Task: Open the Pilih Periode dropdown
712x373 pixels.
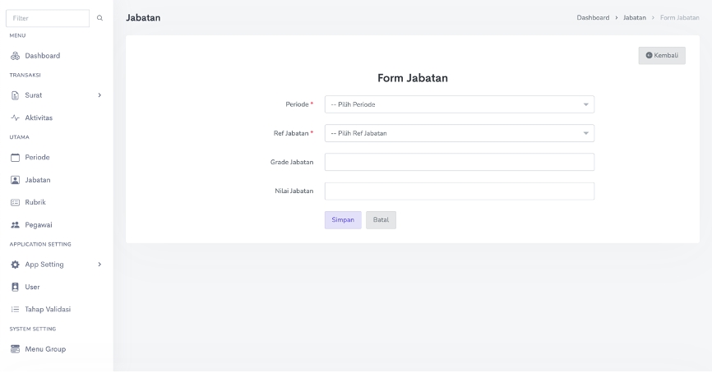Action: pyautogui.click(x=459, y=104)
